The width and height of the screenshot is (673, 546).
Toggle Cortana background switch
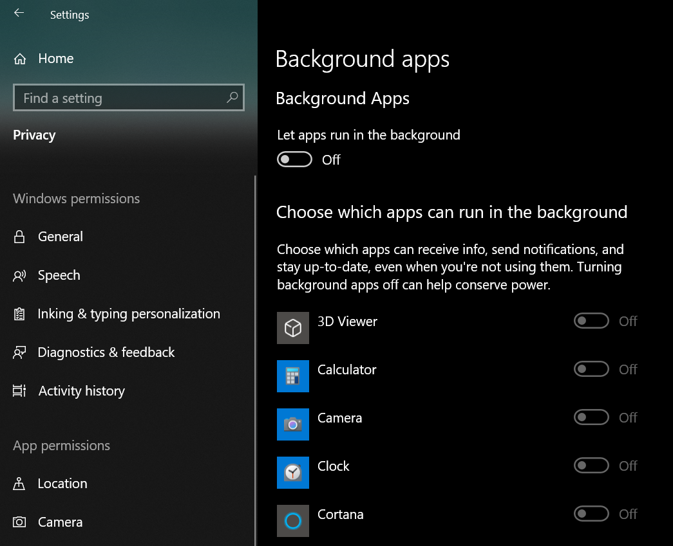tap(591, 514)
